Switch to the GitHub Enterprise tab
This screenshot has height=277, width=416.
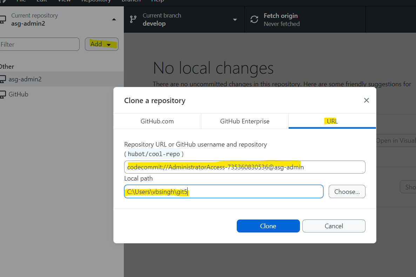pos(245,121)
